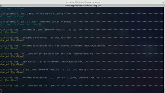Click 'TASK [prereqs : Install libvirt, qemu-kvm, and jq on Fedora]'

(x=36, y=22)
